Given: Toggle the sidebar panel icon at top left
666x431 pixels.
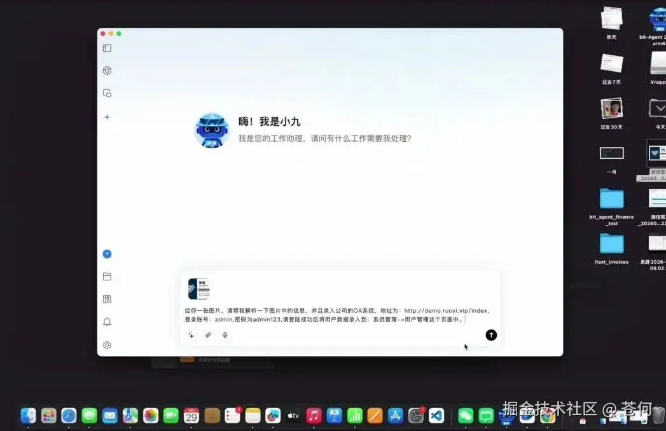Looking at the screenshot, I should [x=107, y=48].
